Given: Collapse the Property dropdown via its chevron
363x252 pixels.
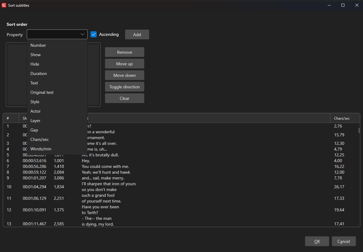Looking at the screenshot, I should click(x=83, y=34).
